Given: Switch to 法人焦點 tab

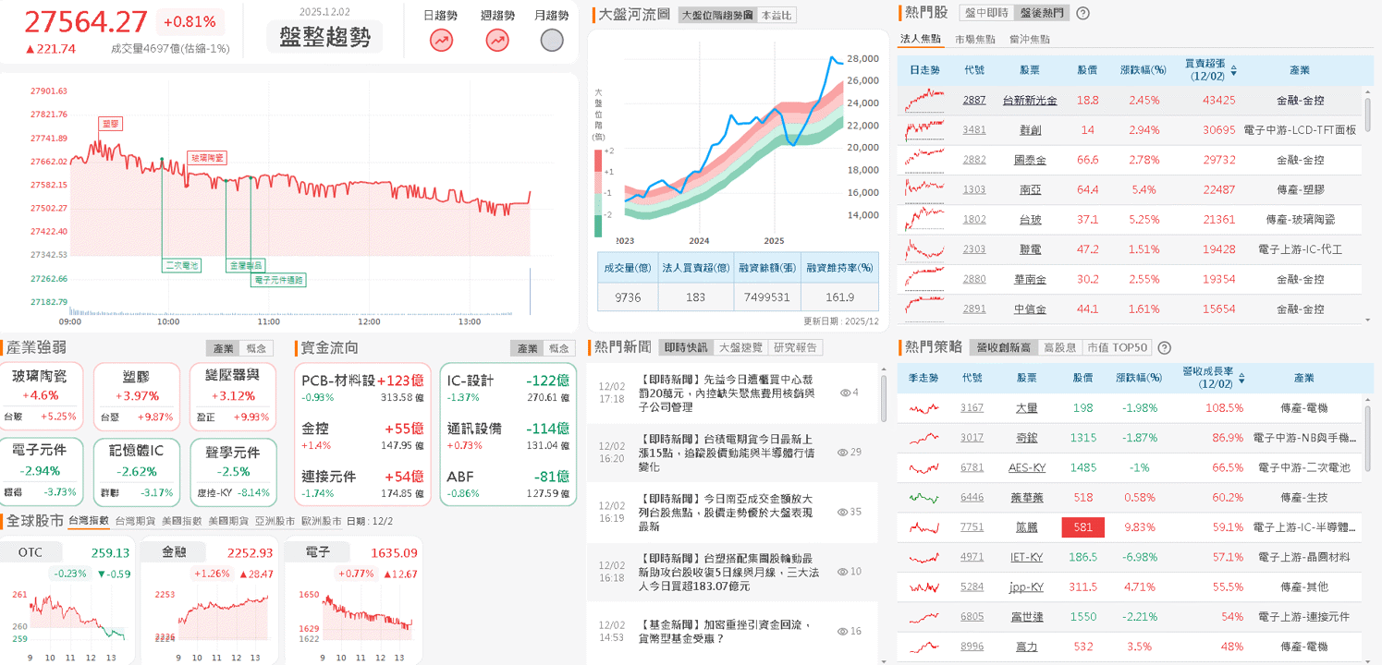Looking at the screenshot, I should coord(921,39).
